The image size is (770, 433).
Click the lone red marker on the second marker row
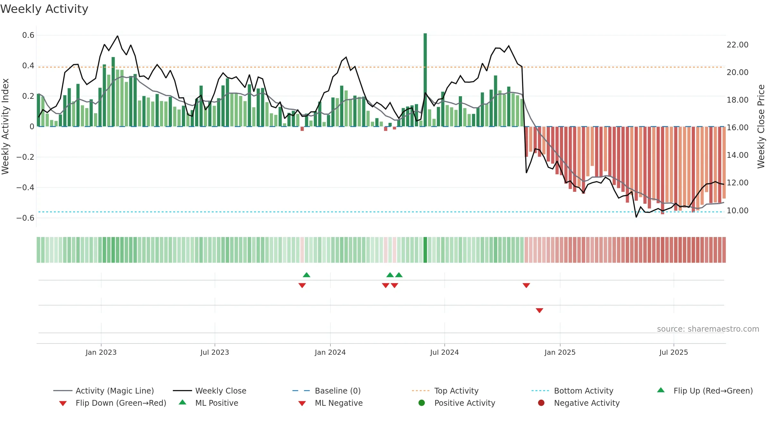[539, 310]
